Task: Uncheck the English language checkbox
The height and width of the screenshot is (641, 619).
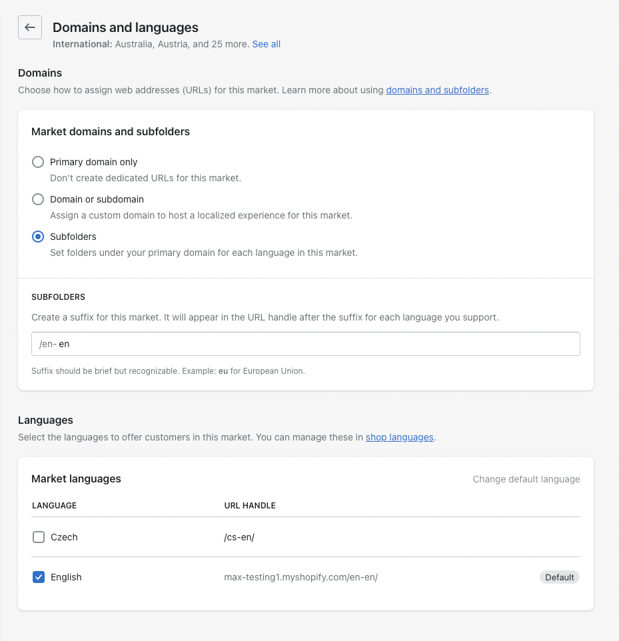Action: click(39, 577)
